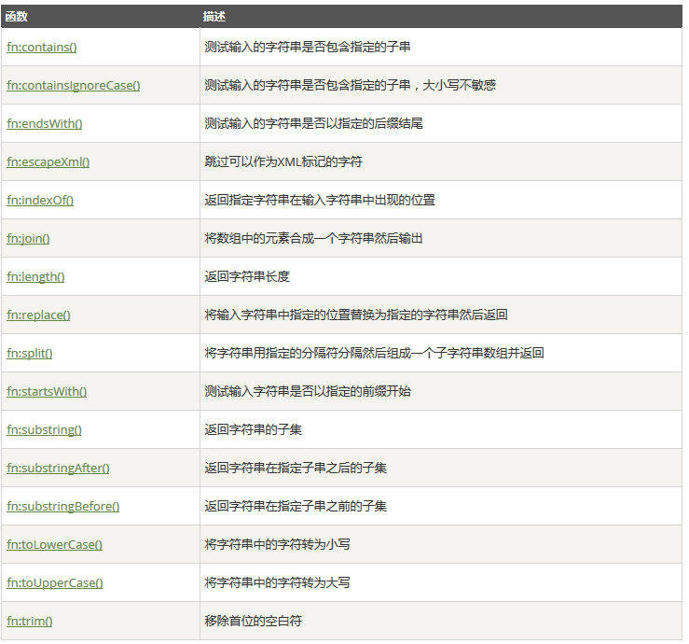The image size is (689, 644).
Task: Select '测试输入的字符串是否以指定的后缀结尾' text
Action: [313, 123]
